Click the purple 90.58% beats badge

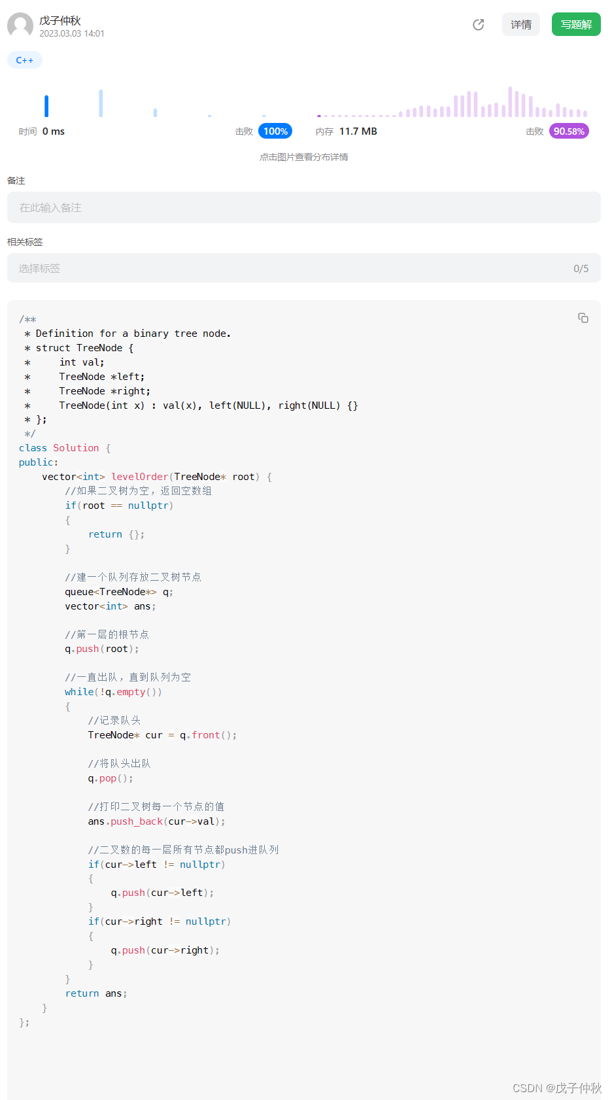pos(569,131)
